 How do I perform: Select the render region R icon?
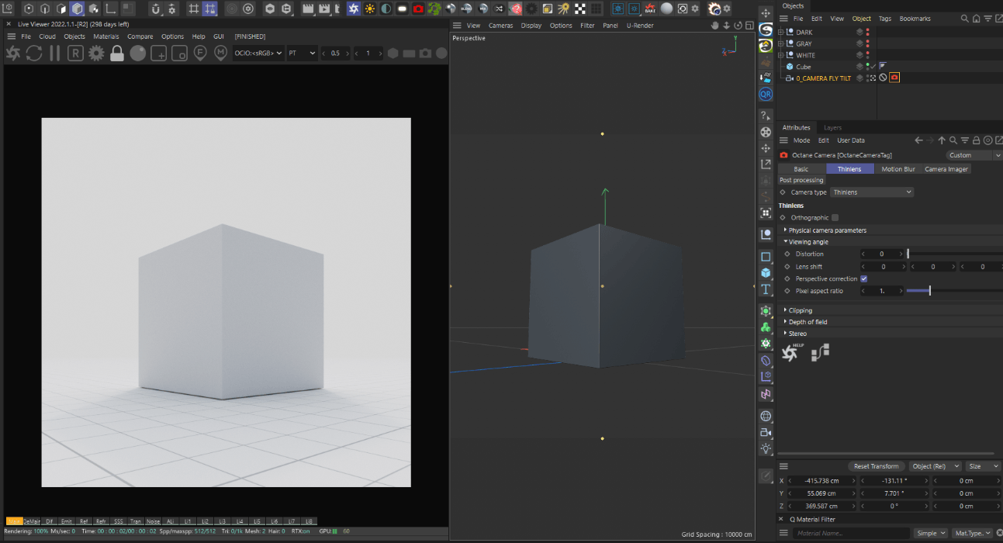click(75, 54)
